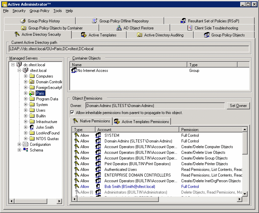Expand the Configuration tree node
259x213 pixels.
(19, 144)
